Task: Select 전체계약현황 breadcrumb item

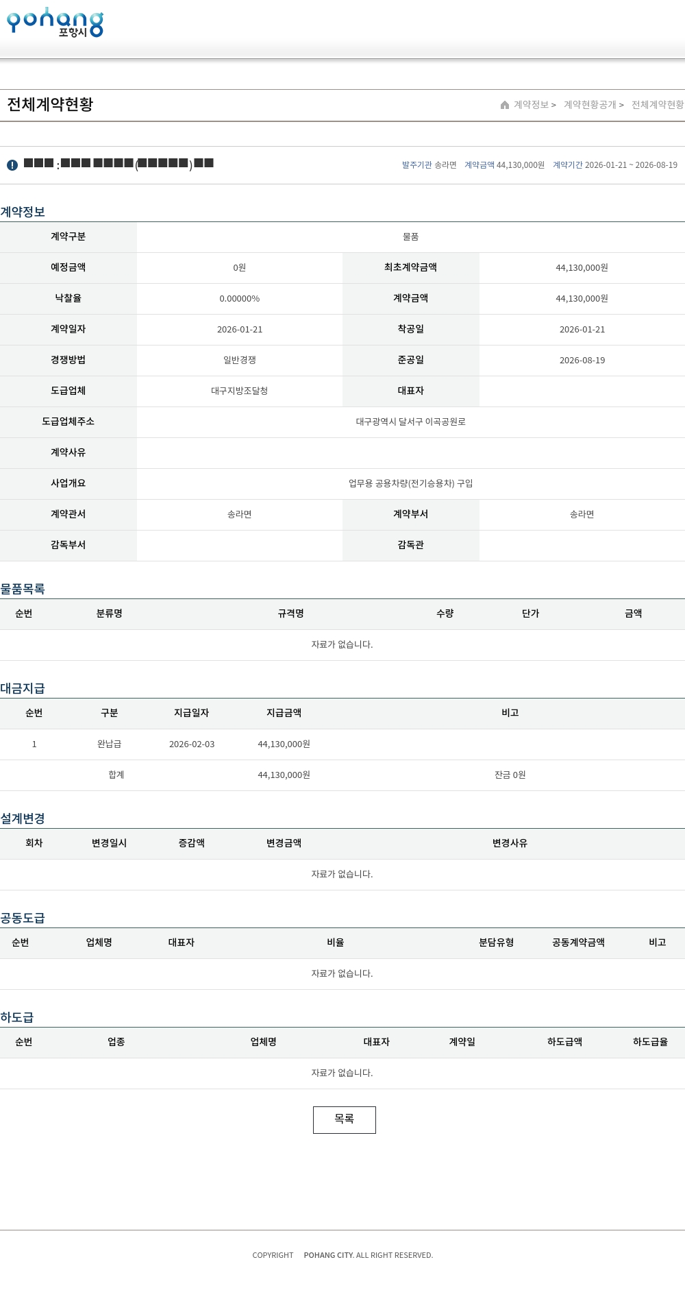Action: [x=657, y=105]
